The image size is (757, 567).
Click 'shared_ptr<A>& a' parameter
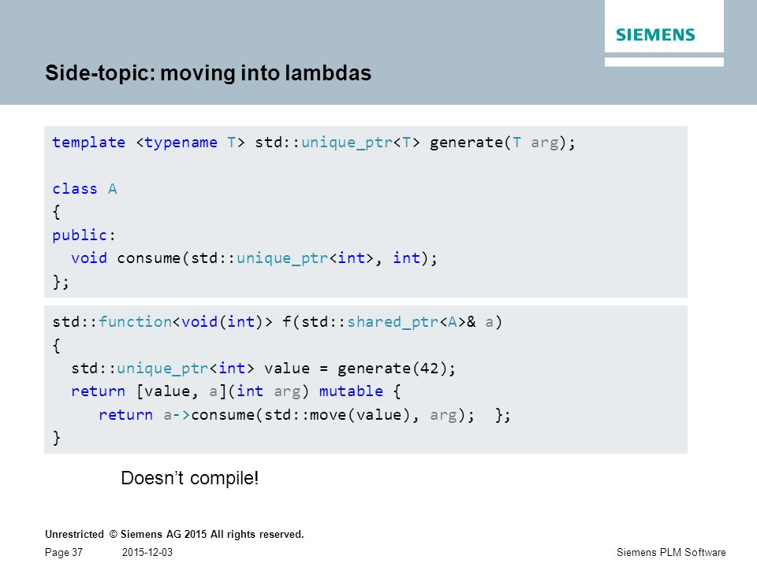(x=420, y=321)
